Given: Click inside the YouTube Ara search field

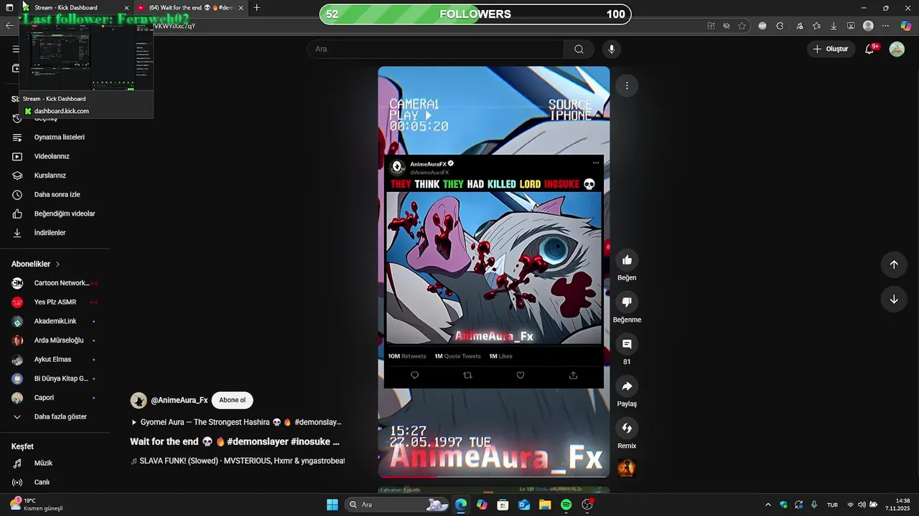Looking at the screenshot, I should (436, 49).
